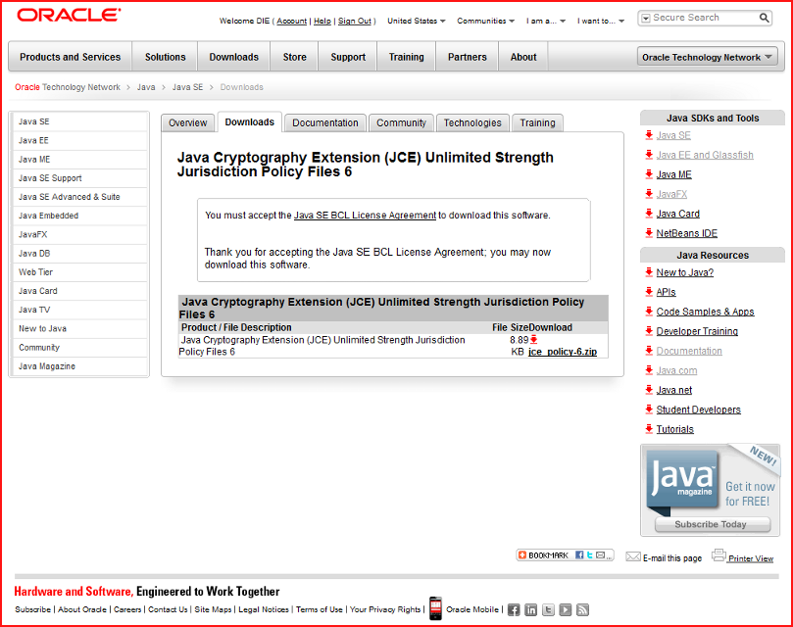Open the Secure Search dropdown arrow
793x627 pixels.
coord(646,19)
